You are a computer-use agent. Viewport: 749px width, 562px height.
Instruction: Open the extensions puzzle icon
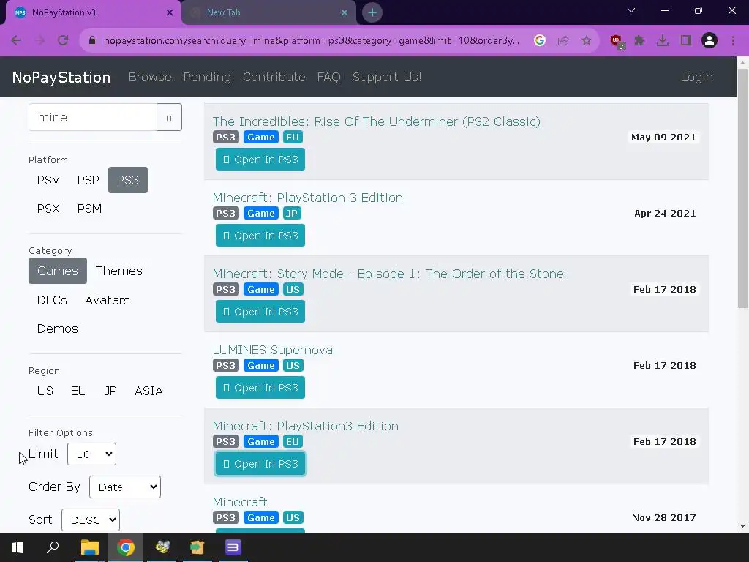(x=639, y=41)
